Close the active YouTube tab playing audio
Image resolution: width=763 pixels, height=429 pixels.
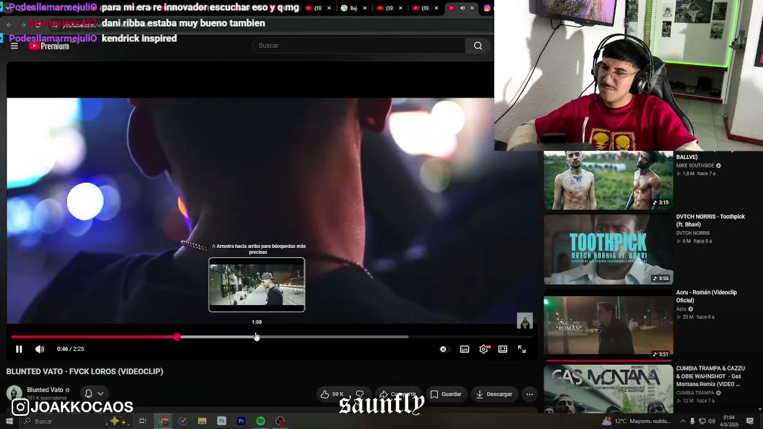pyautogui.click(x=472, y=8)
